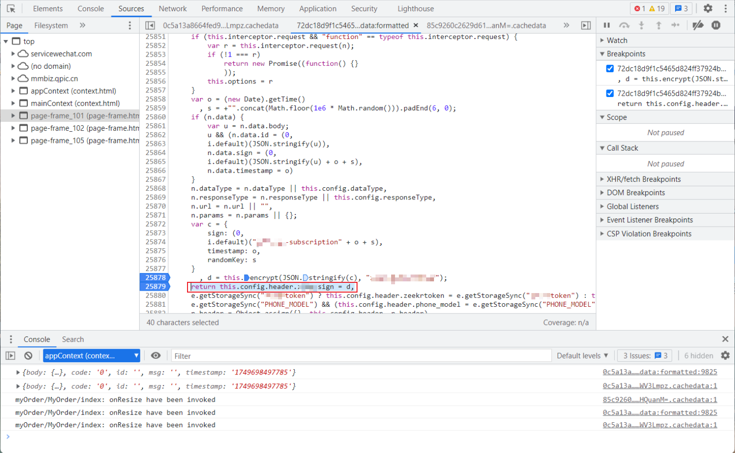Screen dimensions: 735x453
Task: Deactivate all breakpoints icon
Action: 698,25
